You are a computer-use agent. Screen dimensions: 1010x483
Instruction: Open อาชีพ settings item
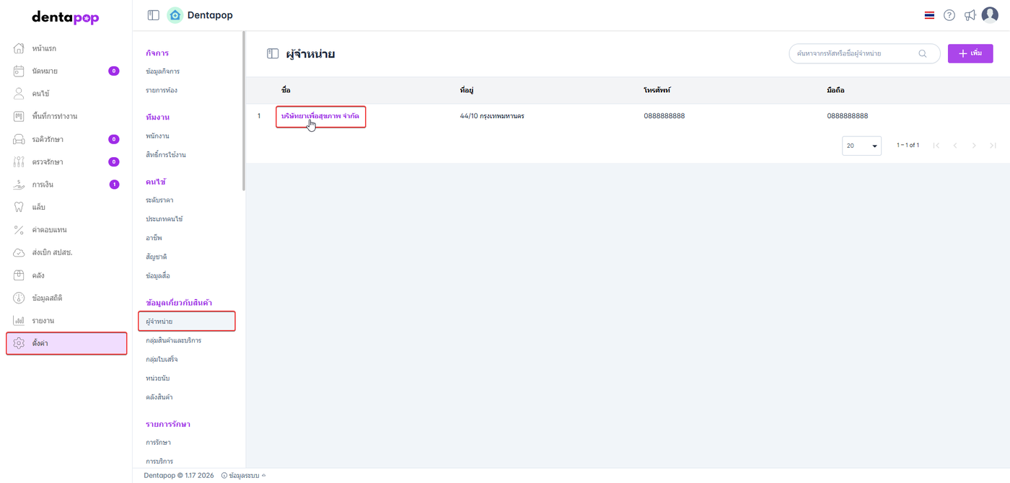152,238
